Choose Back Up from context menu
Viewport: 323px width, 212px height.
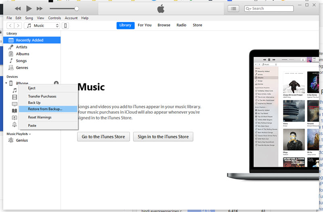coord(48,103)
